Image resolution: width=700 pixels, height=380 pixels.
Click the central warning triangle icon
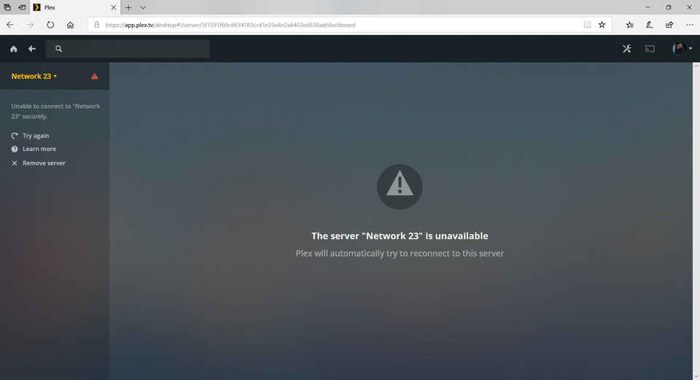(400, 187)
